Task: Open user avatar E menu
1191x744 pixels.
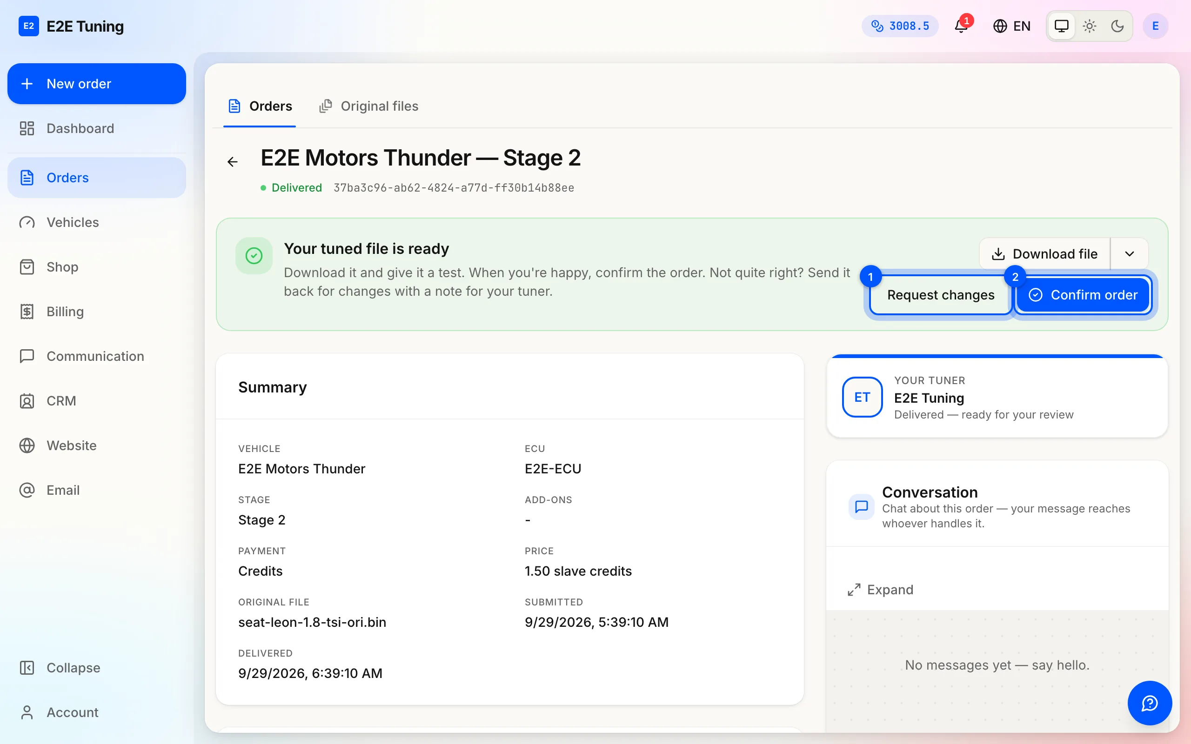Action: click(x=1155, y=26)
